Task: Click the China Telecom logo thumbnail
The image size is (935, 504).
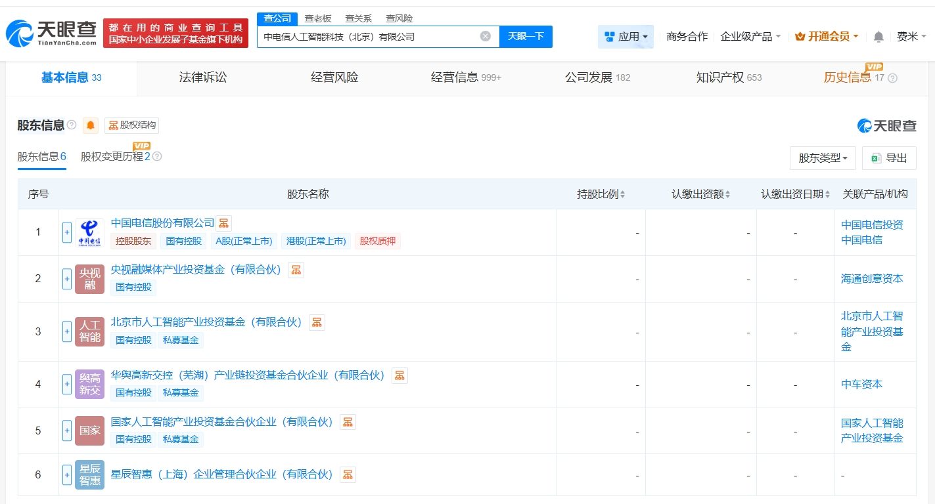Action: click(x=89, y=232)
